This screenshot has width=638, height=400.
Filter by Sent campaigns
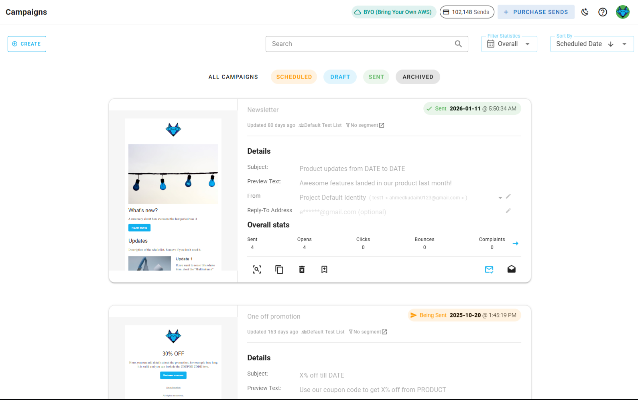[376, 77]
